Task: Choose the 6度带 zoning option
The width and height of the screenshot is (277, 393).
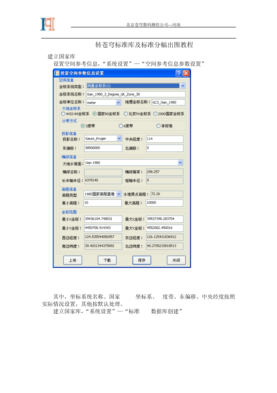Action: pyautogui.click(x=121, y=126)
